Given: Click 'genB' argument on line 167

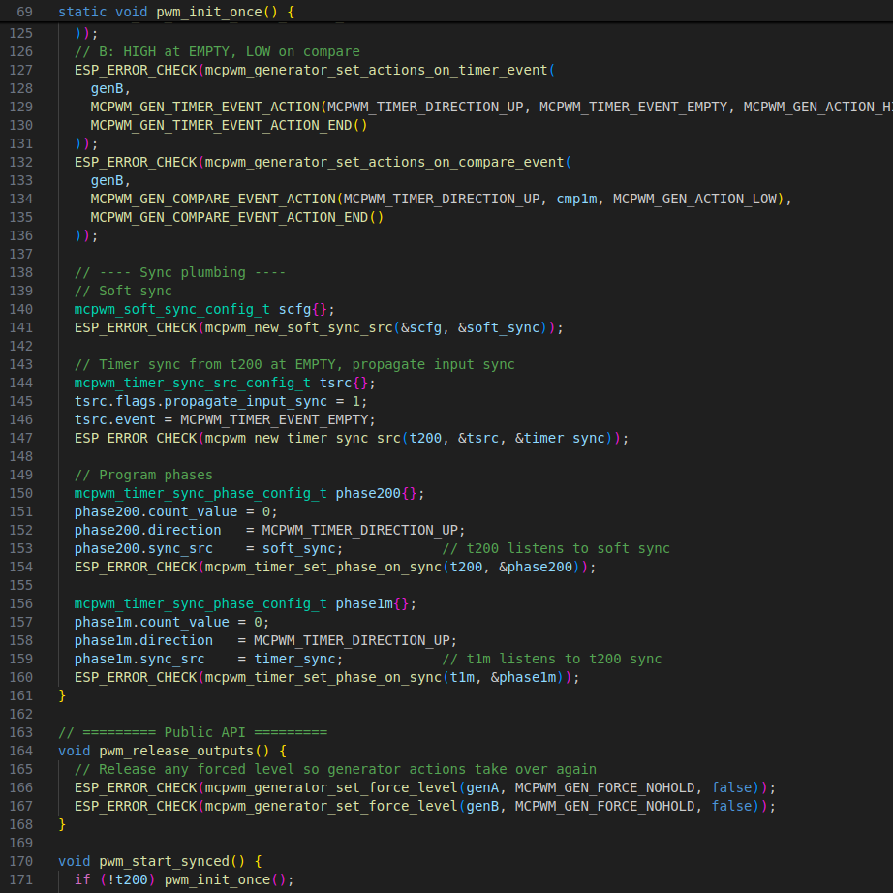Looking at the screenshot, I should [x=482, y=806].
